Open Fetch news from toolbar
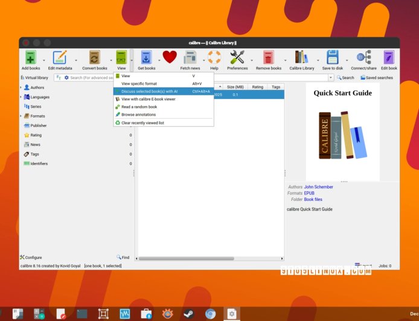 (190, 58)
